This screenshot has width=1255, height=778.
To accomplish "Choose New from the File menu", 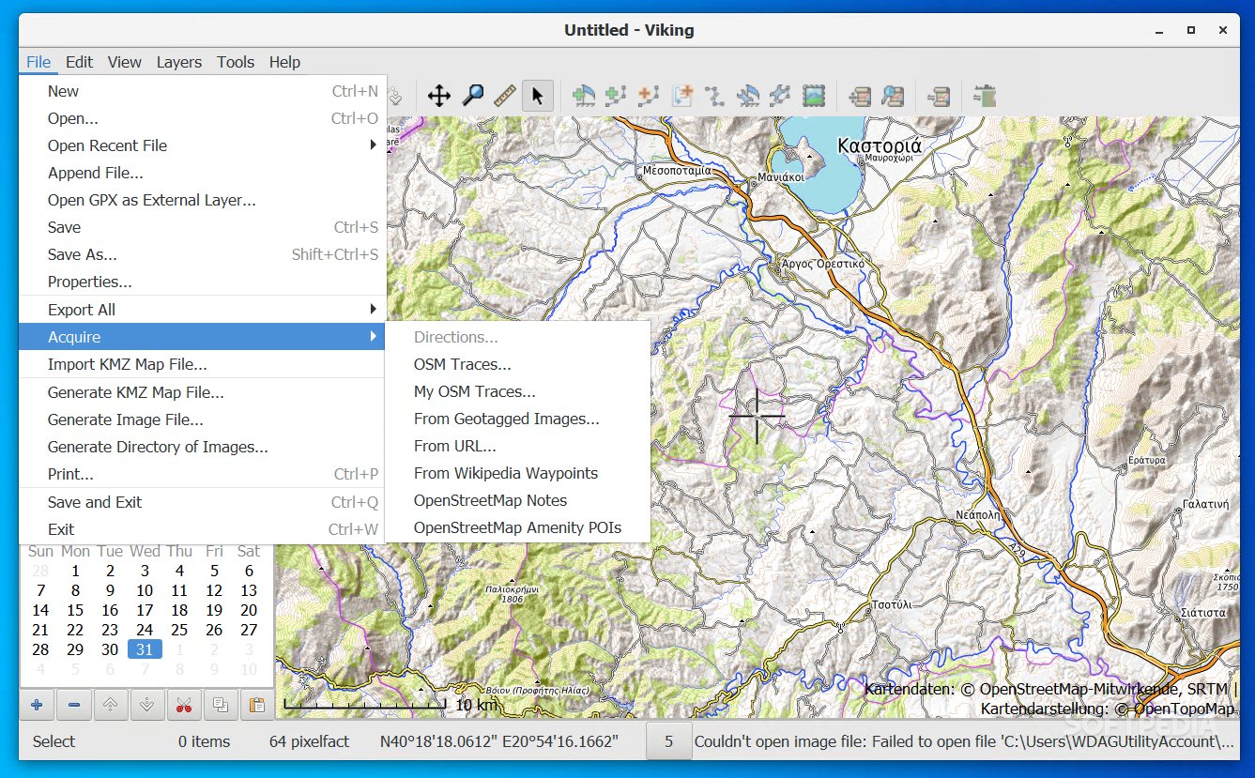I will pyautogui.click(x=203, y=91).
